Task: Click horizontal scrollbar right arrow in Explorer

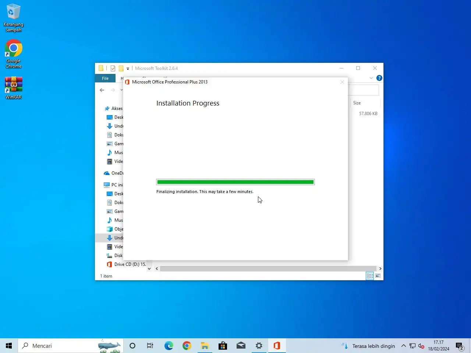Action: 380,269
